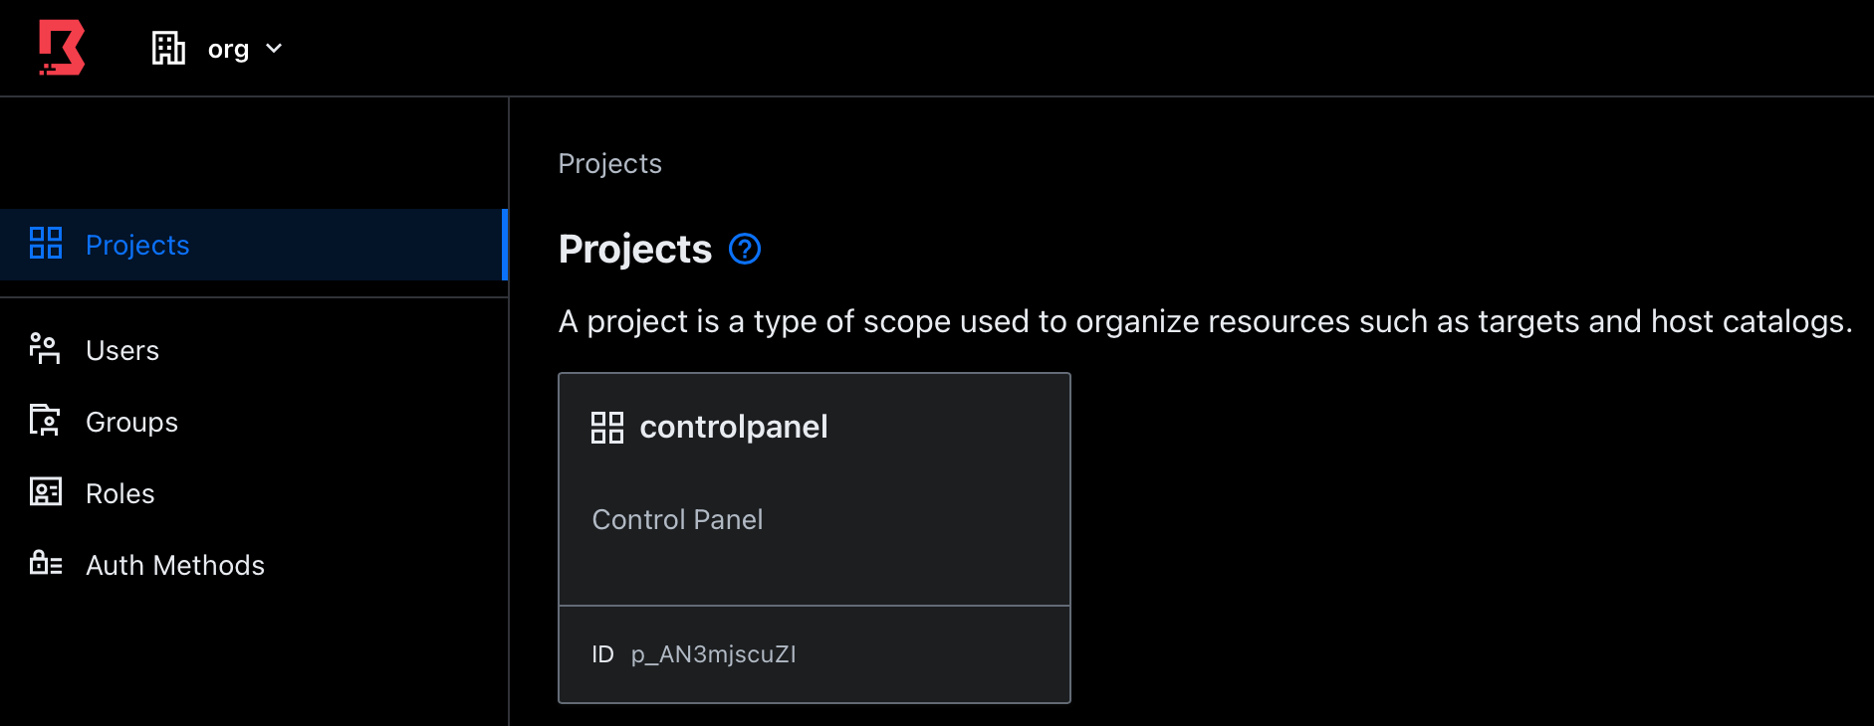Image resolution: width=1874 pixels, height=726 pixels.
Task: Open the Auth Methods section
Action: [x=175, y=564]
